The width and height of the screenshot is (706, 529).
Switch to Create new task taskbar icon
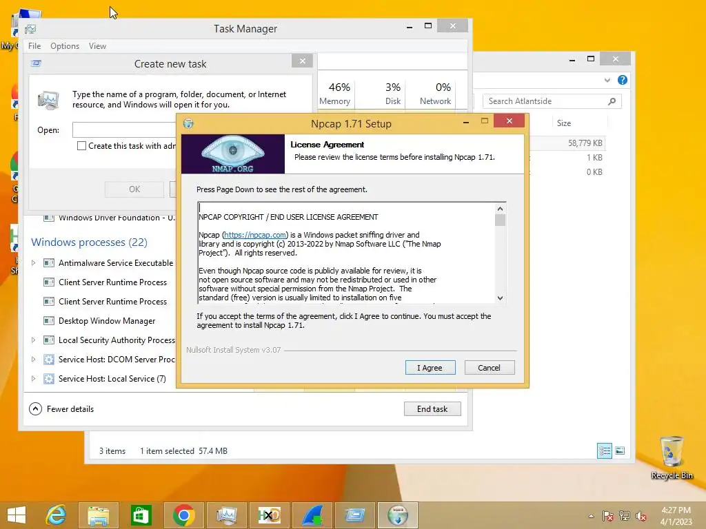pos(355,515)
